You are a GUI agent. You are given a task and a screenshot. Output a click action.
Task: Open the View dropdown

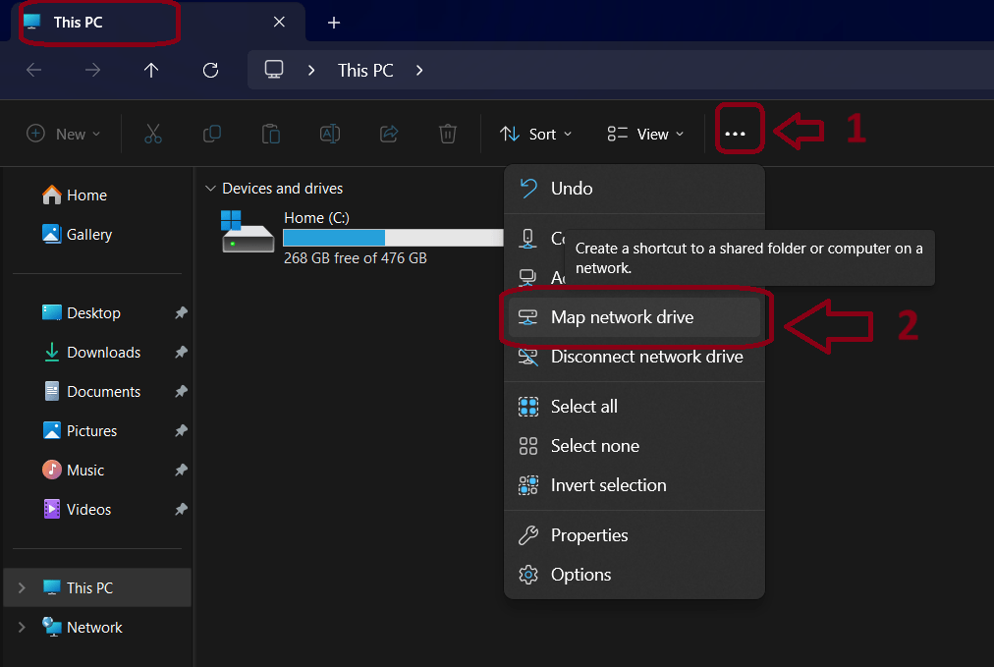[x=644, y=134]
